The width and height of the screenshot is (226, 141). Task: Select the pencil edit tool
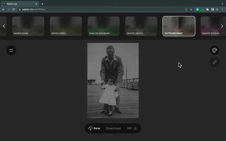[x=215, y=62]
